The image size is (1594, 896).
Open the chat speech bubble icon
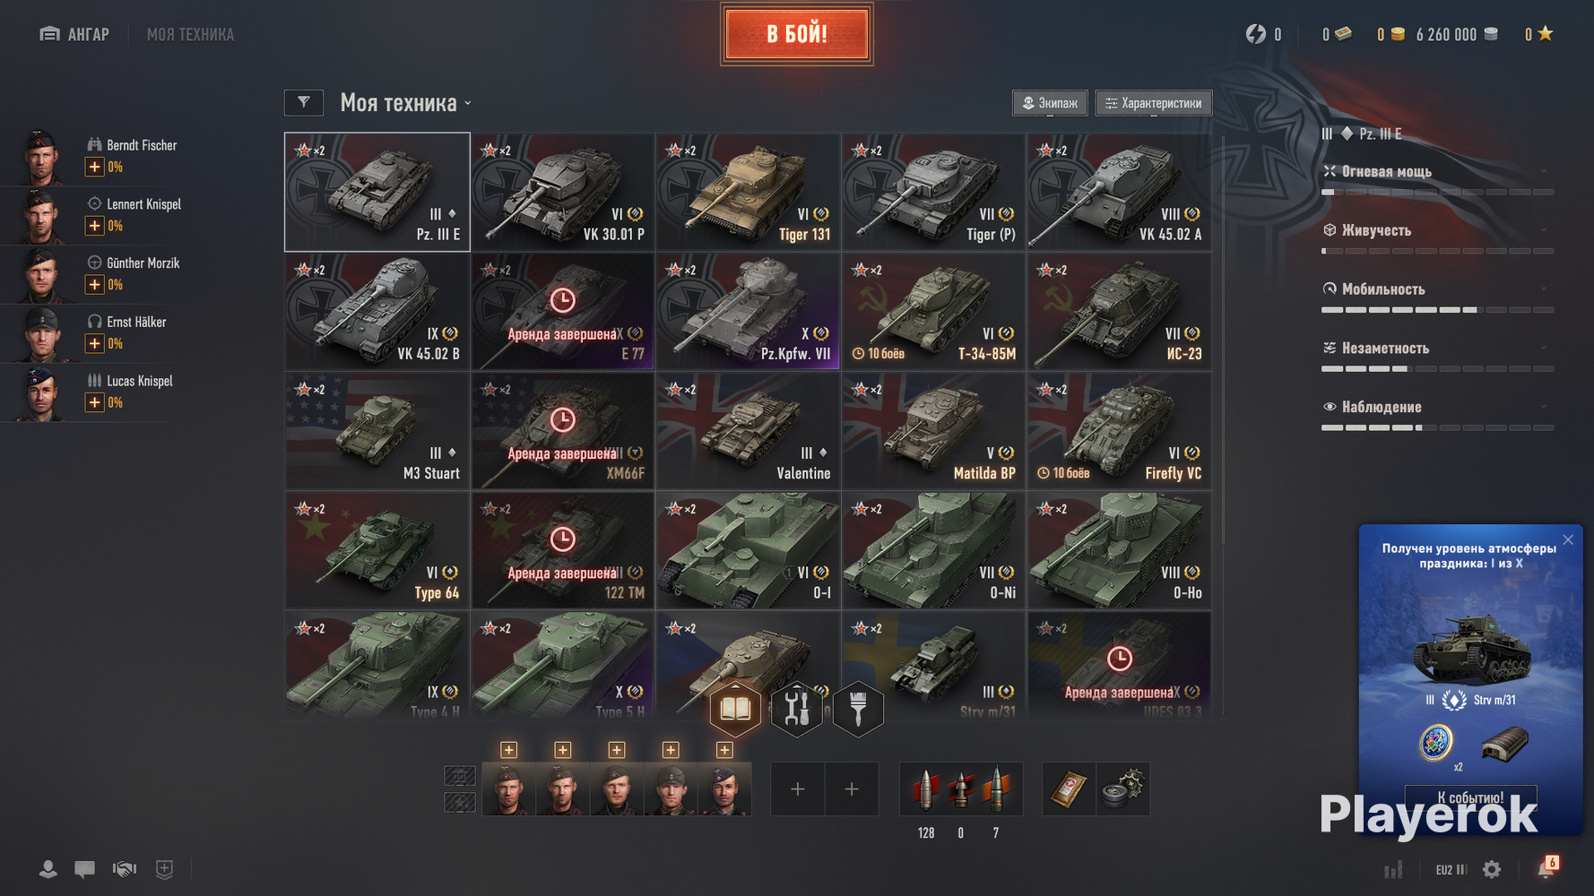85,869
